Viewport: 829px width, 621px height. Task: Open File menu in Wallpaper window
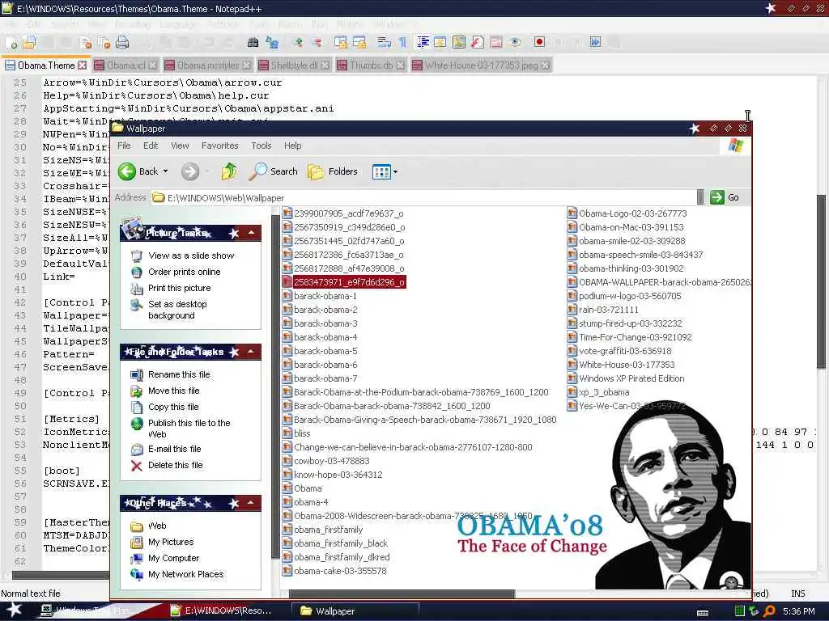click(124, 146)
